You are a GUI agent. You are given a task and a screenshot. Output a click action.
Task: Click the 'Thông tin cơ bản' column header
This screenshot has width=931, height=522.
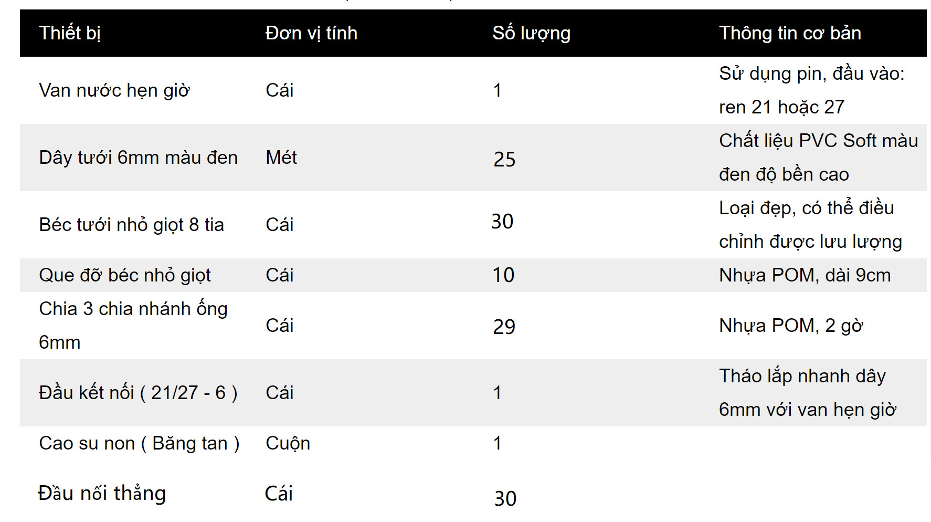(790, 33)
